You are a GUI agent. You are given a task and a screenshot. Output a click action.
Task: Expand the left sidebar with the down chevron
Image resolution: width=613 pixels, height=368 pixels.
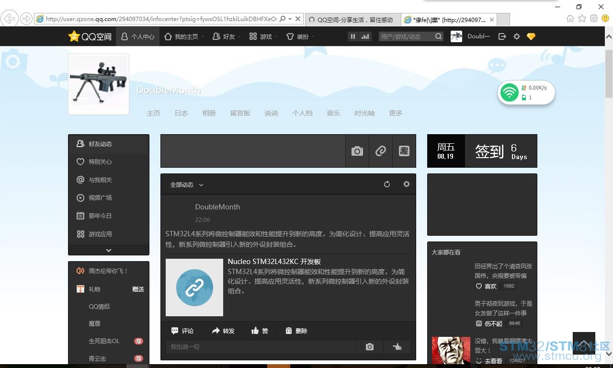(x=109, y=250)
